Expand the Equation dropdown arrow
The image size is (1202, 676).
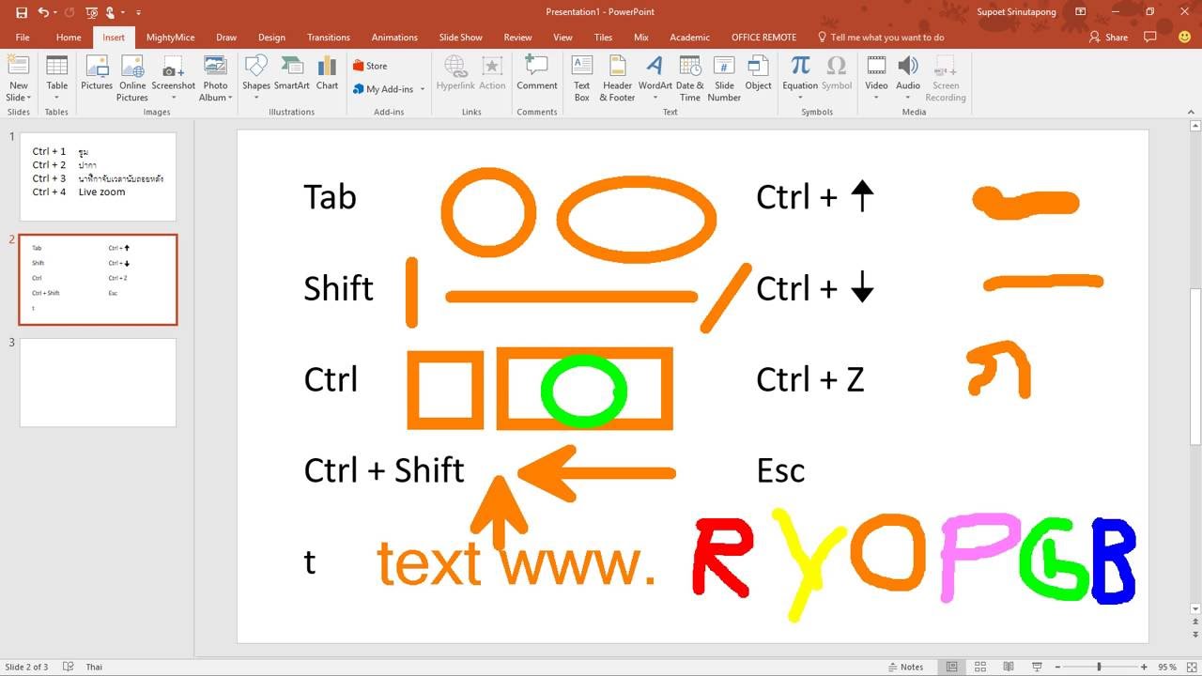point(800,97)
